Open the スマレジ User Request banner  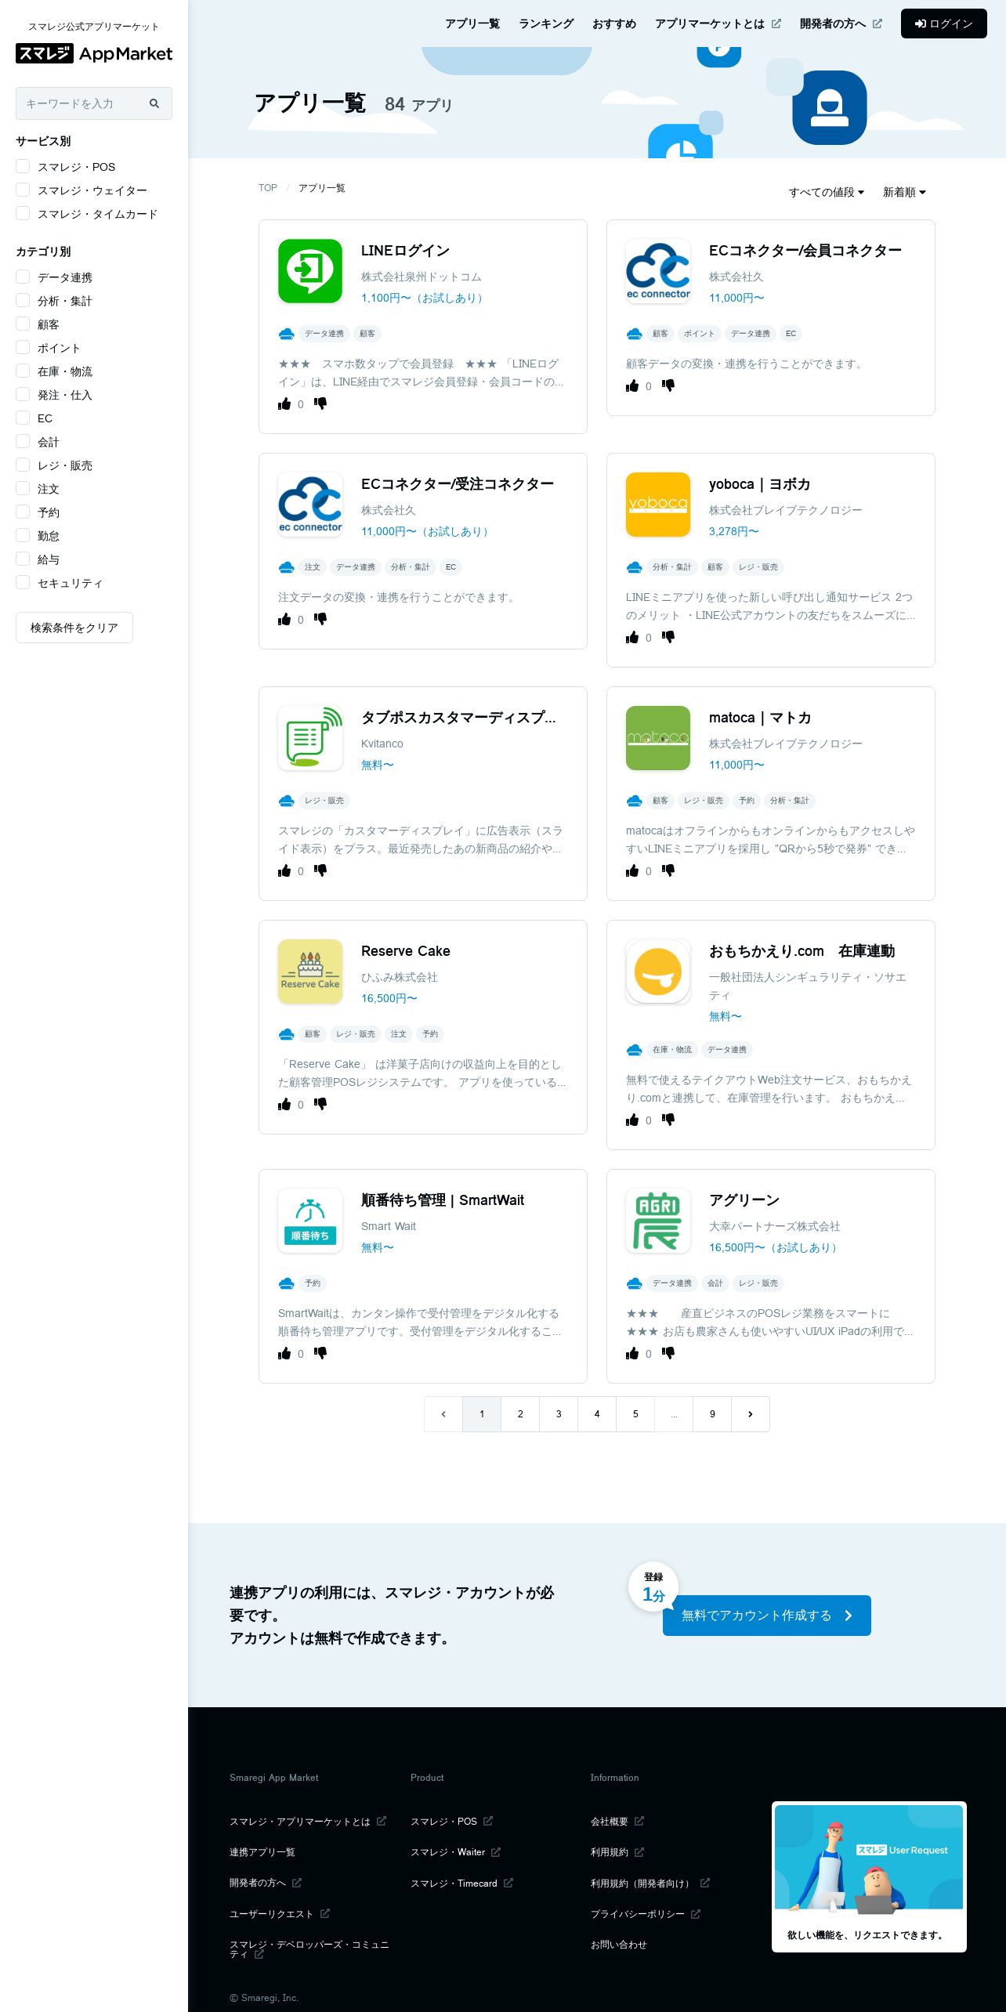pos(869,1876)
